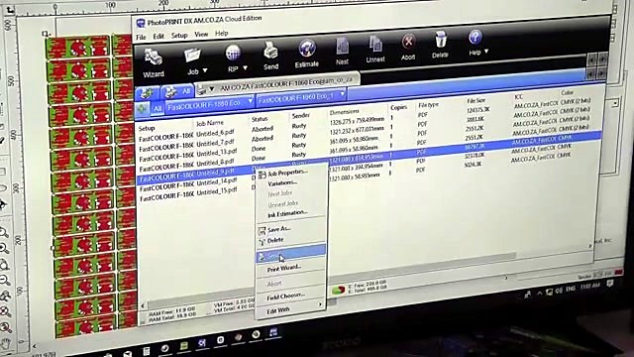Sort by the File type column header

tap(428, 105)
